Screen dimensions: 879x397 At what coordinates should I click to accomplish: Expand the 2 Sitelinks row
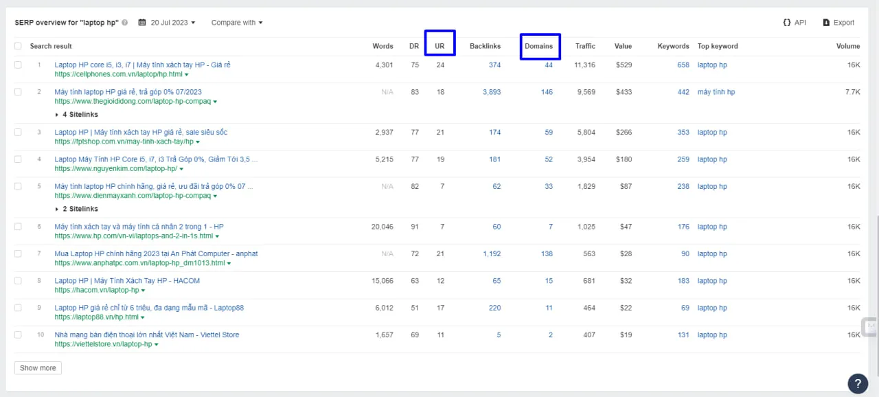(x=76, y=209)
